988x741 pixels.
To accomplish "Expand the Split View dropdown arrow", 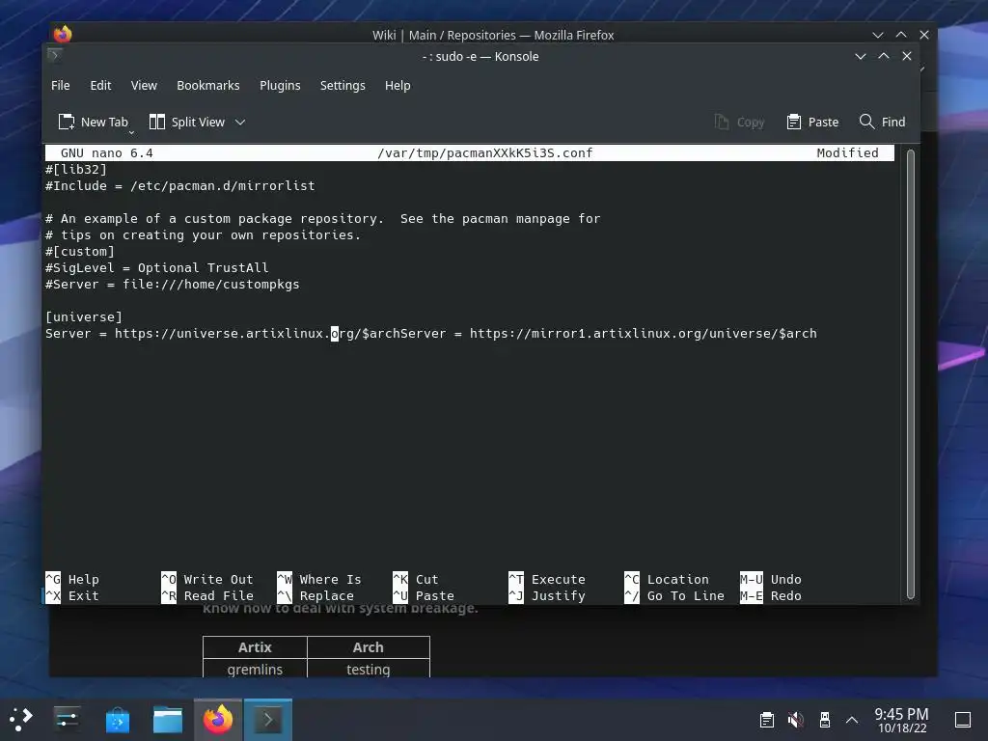I will (x=240, y=122).
